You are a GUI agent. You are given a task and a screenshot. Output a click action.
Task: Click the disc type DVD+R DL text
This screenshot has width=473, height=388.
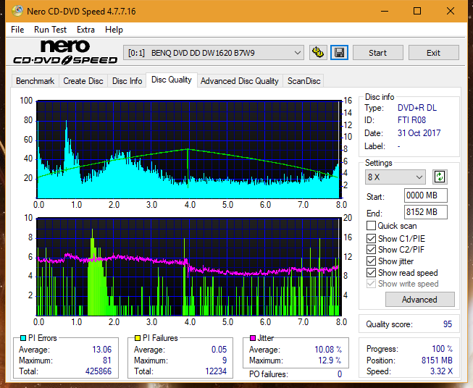417,108
